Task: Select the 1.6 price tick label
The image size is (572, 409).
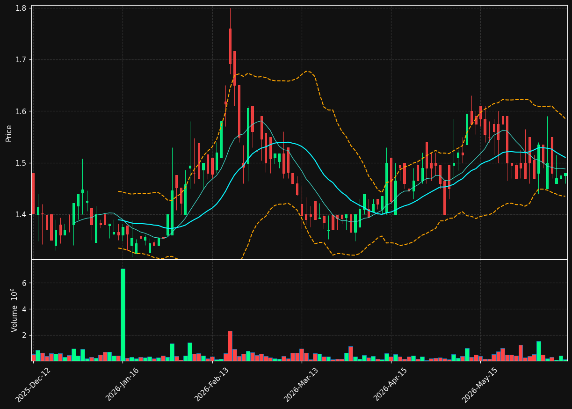Action: (x=21, y=111)
